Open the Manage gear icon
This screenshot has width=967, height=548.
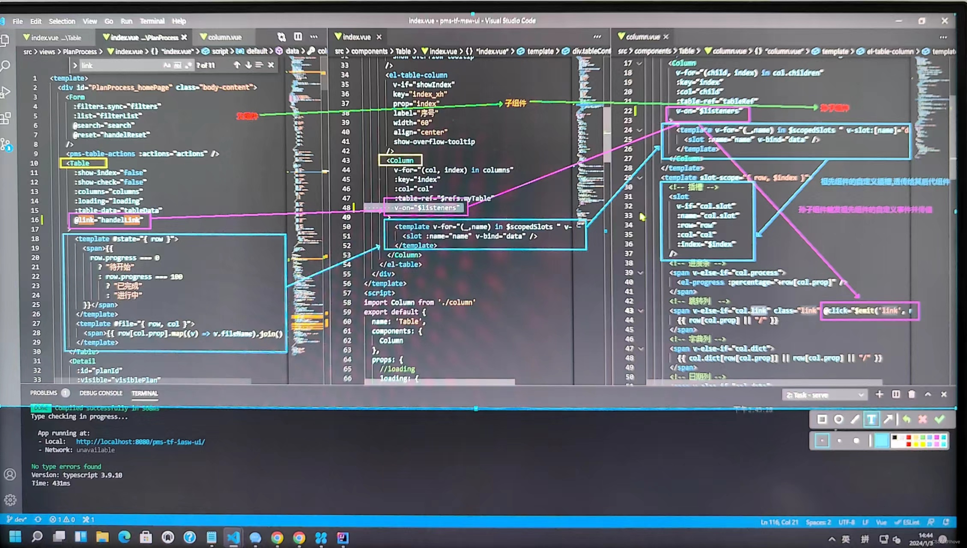tap(10, 500)
